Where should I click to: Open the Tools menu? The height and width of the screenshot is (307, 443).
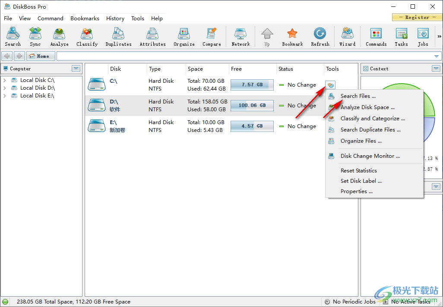point(138,19)
